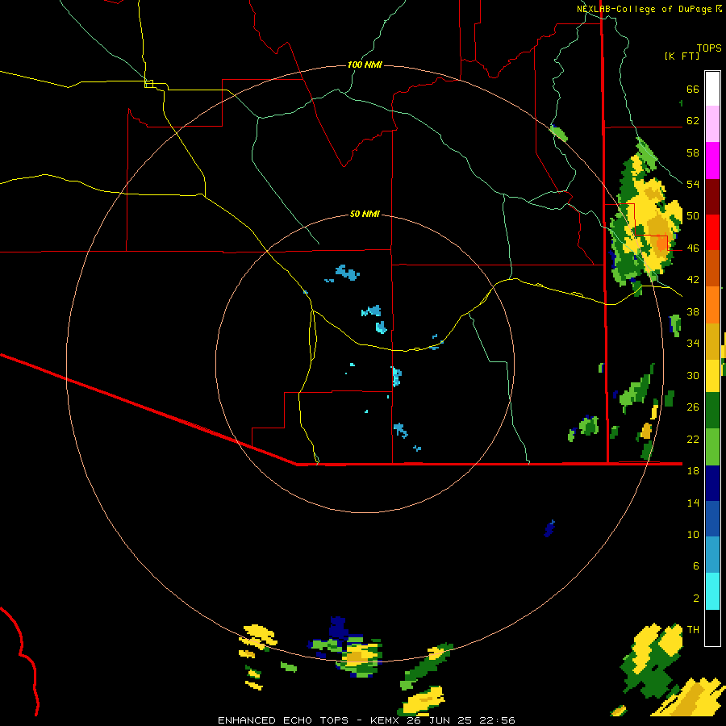Click the 22:56 timestamp
Viewport: 726px width, 726px height.
(x=498, y=720)
